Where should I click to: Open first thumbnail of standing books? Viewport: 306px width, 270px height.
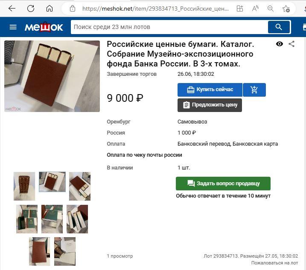(24, 186)
